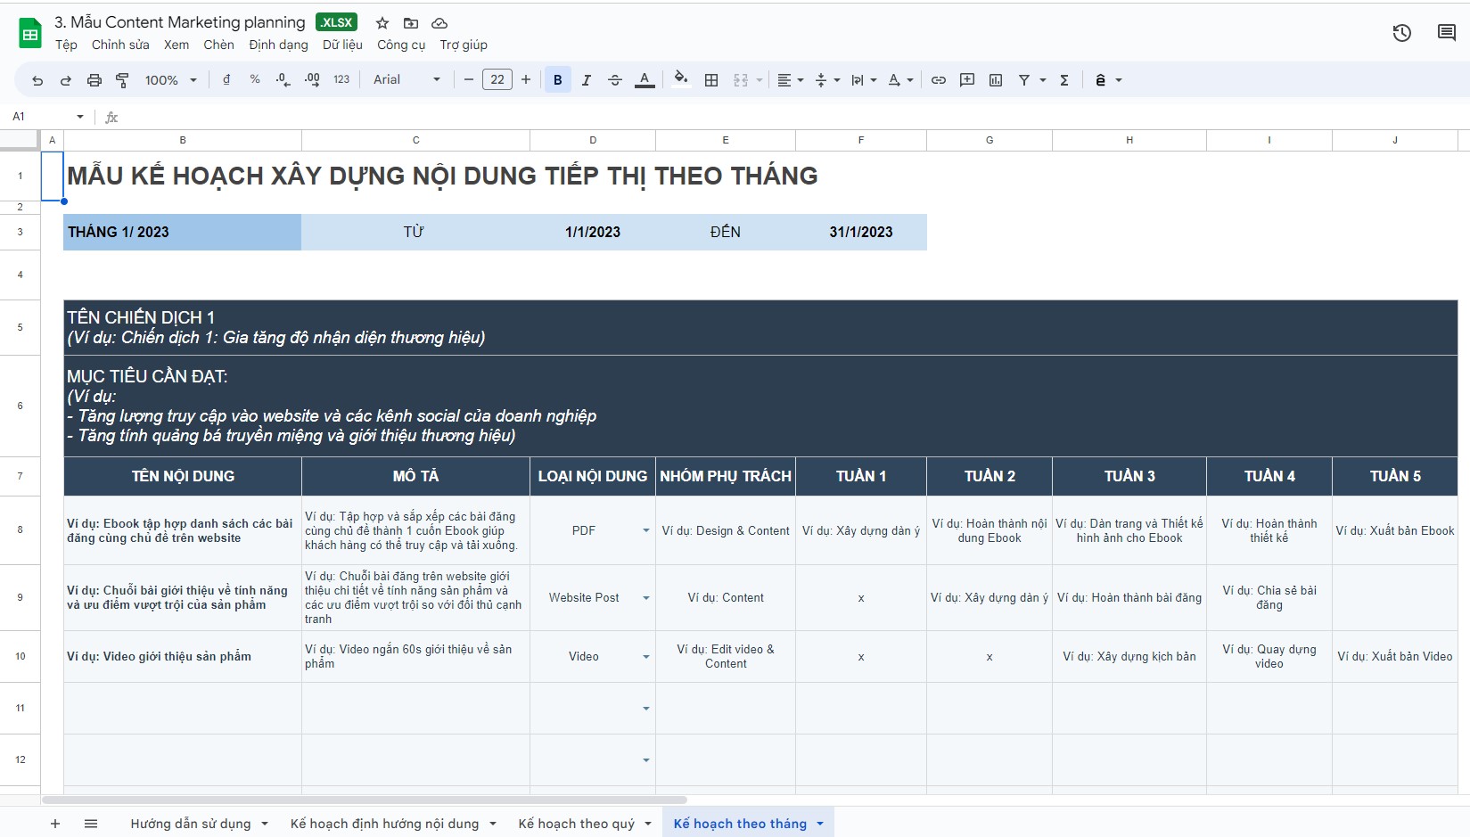Screen dimensions: 1470x837
Task: Add a new sheet with plus button
Action: [55, 824]
